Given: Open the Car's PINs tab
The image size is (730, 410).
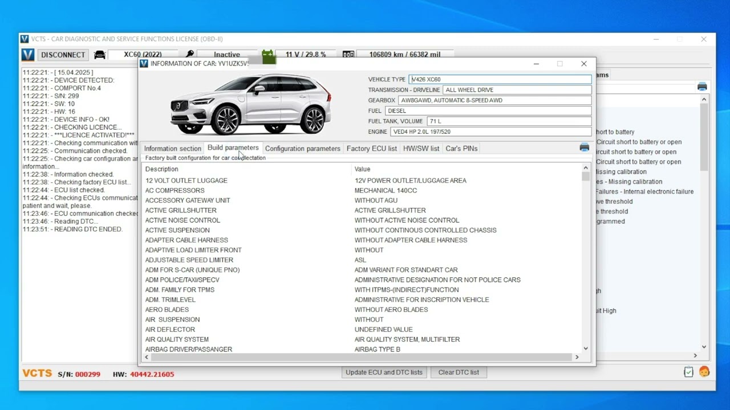Looking at the screenshot, I should pyautogui.click(x=461, y=149).
